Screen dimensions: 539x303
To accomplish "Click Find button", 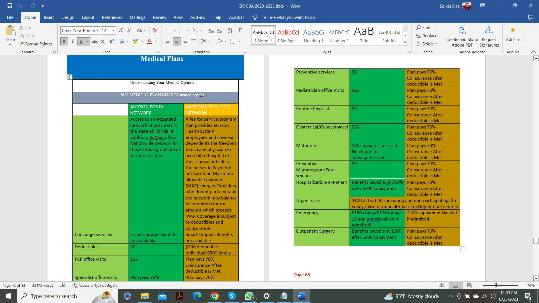I will click(423, 27).
